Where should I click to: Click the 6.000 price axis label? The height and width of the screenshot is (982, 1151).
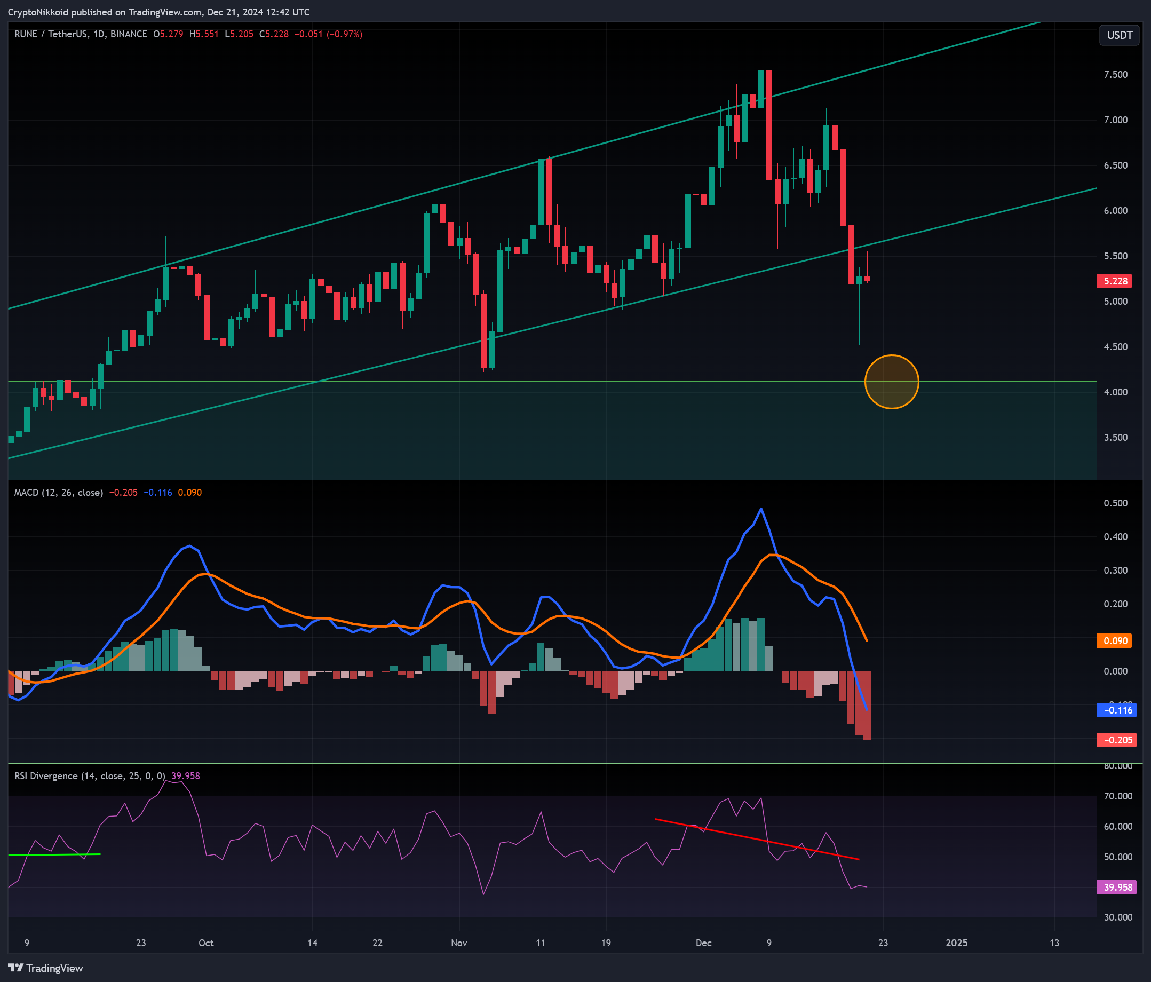pyautogui.click(x=1115, y=211)
